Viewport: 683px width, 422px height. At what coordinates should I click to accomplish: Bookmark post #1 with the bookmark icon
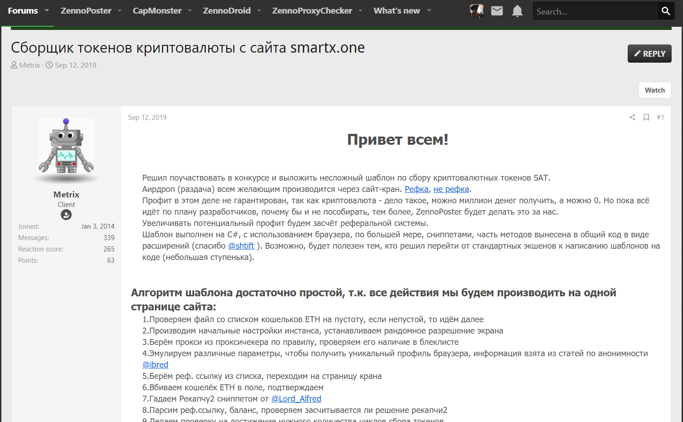pyautogui.click(x=646, y=118)
